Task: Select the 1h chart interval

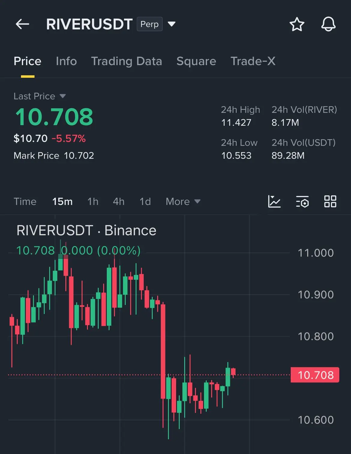Action: tap(93, 201)
